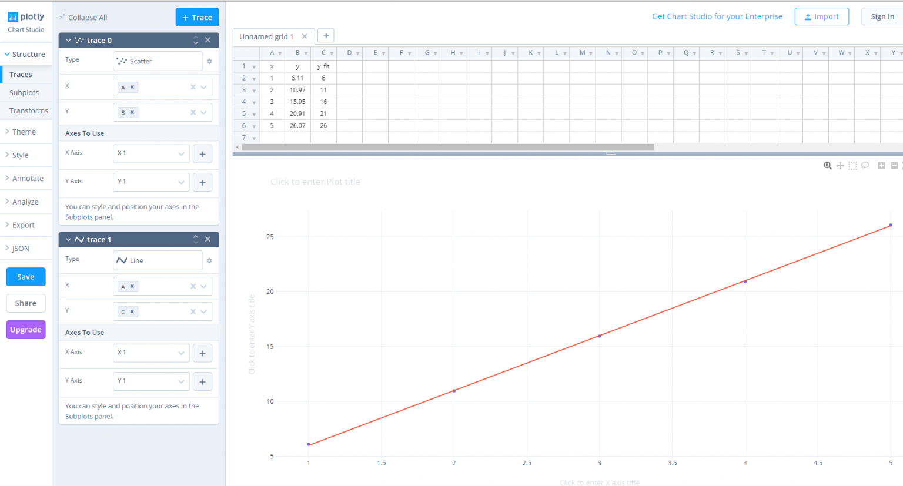Open the X Axis dropdown for trace 0

click(151, 153)
